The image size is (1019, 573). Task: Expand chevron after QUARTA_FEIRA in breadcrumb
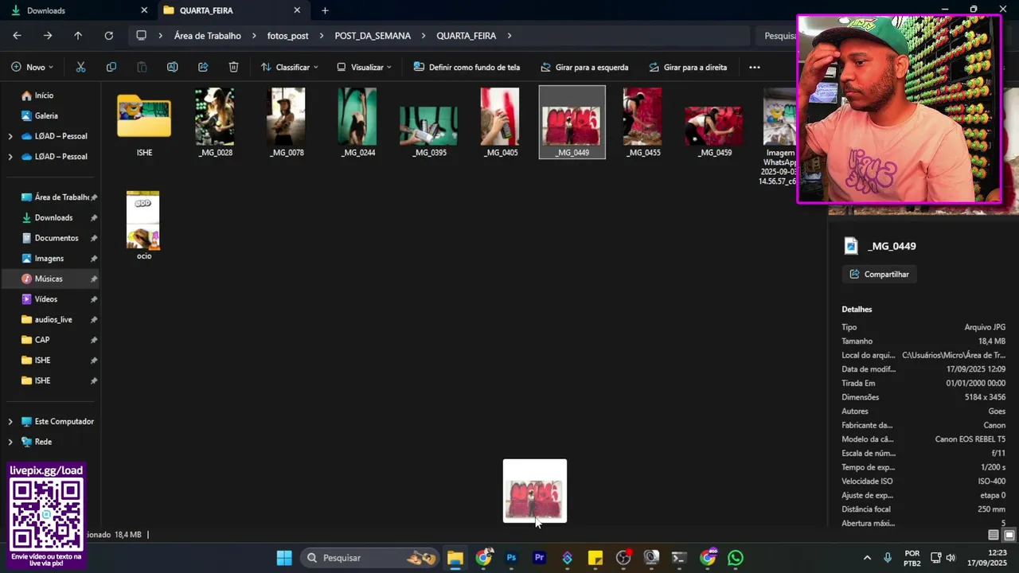[509, 36]
